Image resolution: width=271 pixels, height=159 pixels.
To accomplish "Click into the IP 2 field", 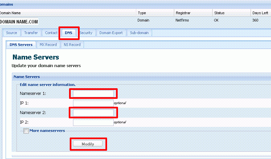I will (93, 122).
